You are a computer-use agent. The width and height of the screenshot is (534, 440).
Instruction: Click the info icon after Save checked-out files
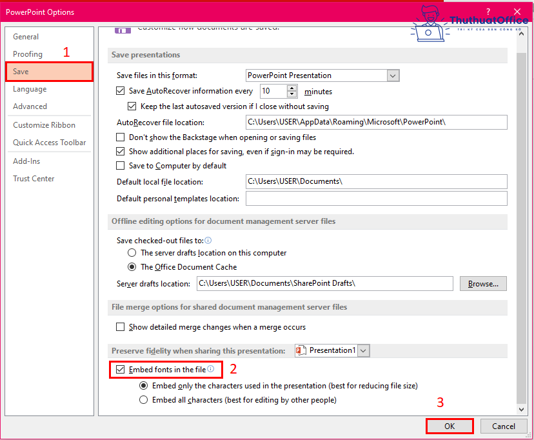208,240
